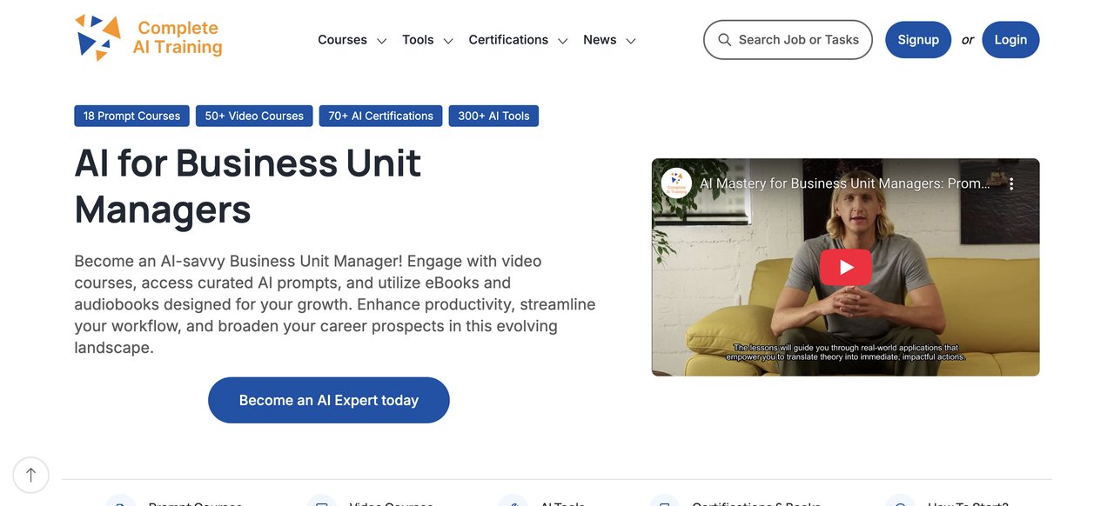Click the word 'or' between Signup and Login

(967, 40)
